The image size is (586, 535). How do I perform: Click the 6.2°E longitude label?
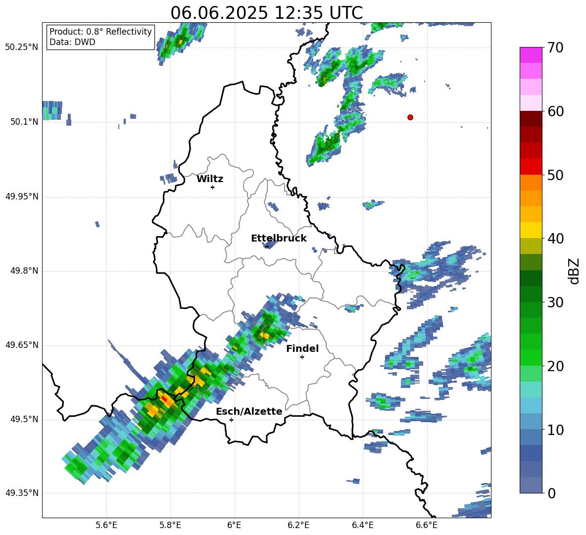coord(298,525)
